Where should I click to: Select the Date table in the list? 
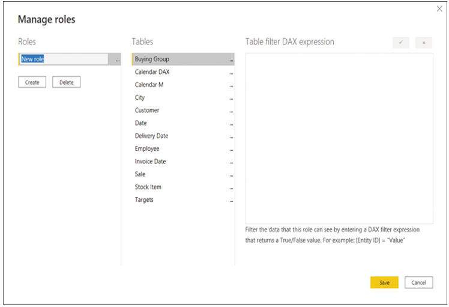183,123
